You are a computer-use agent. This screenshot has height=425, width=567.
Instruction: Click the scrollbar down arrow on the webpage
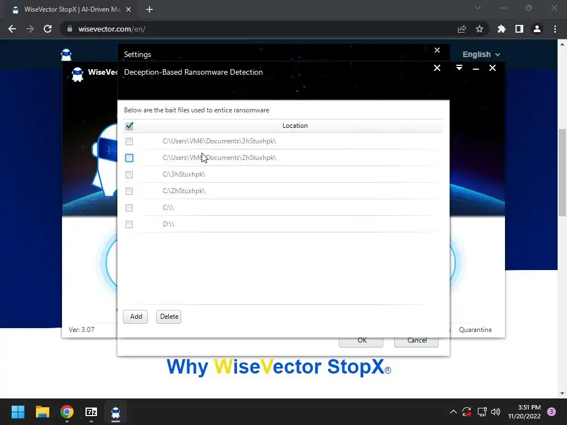[562, 393]
